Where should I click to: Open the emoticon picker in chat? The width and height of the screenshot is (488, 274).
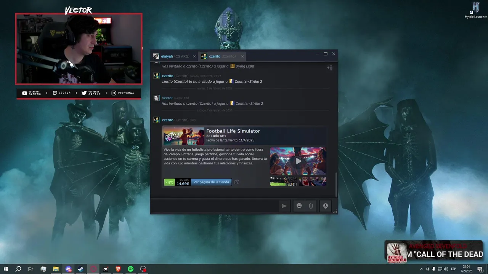[299, 206]
